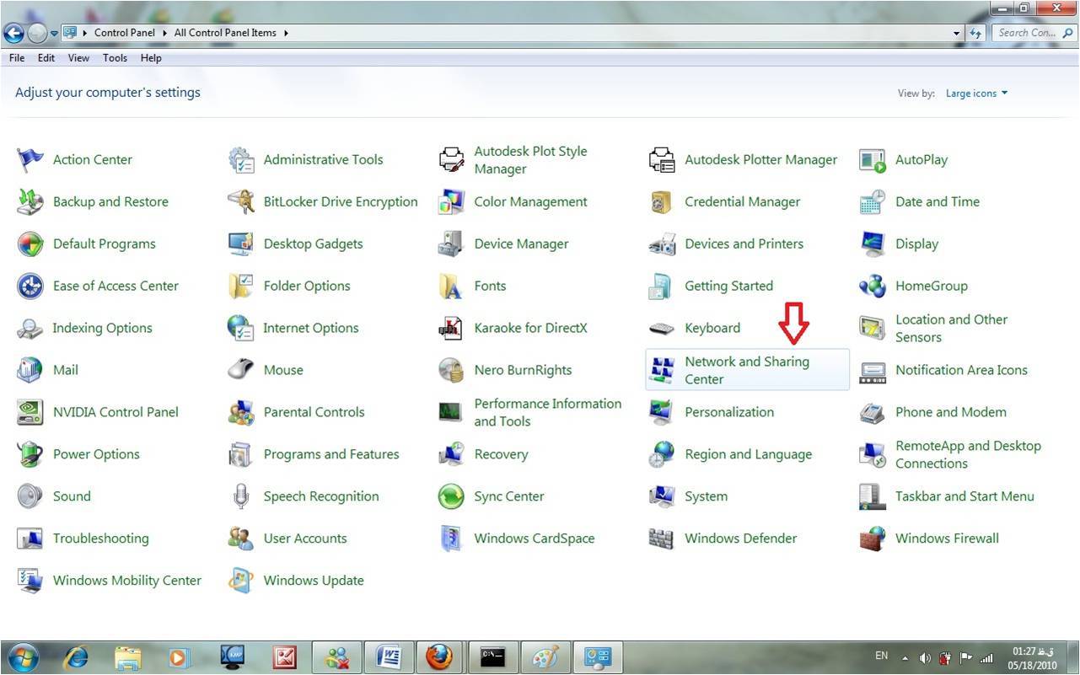Open Firefox from the taskbar
1080x675 pixels.
pyautogui.click(x=438, y=657)
